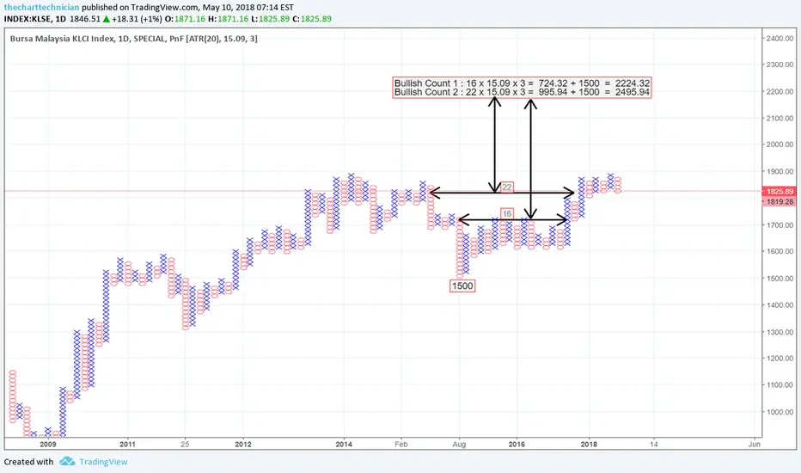
Task: Click the +18.31 (+1%) change value
Action: 137,19
